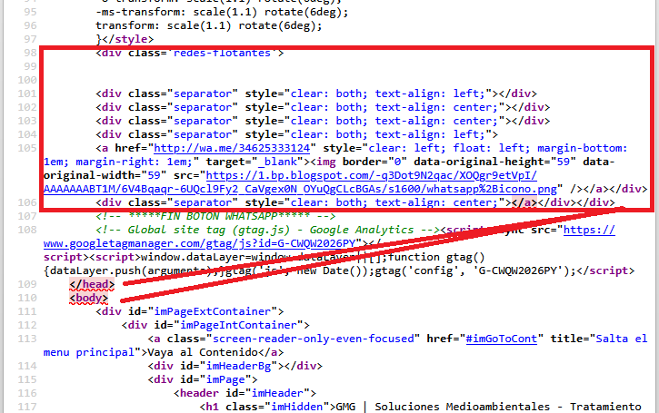Click the #imGoToCont href link
The height and width of the screenshot is (413, 659).
(x=502, y=339)
